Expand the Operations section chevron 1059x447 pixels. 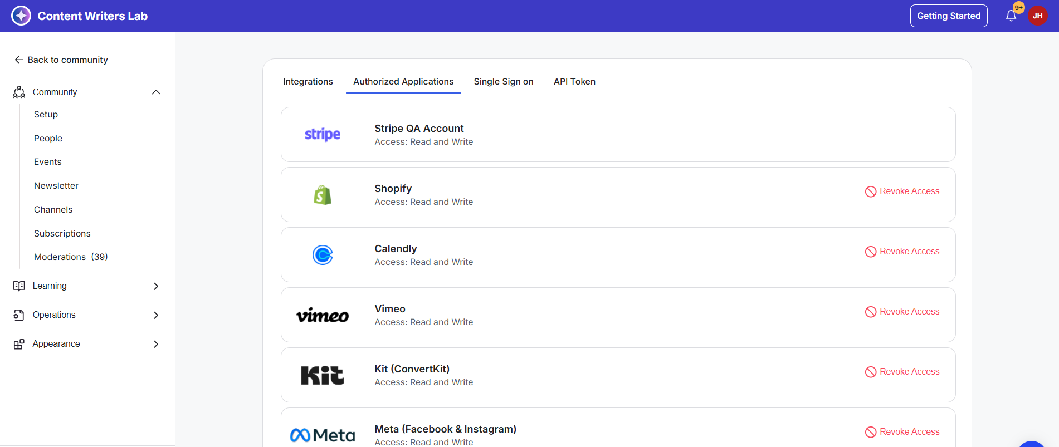[x=156, y=315]
